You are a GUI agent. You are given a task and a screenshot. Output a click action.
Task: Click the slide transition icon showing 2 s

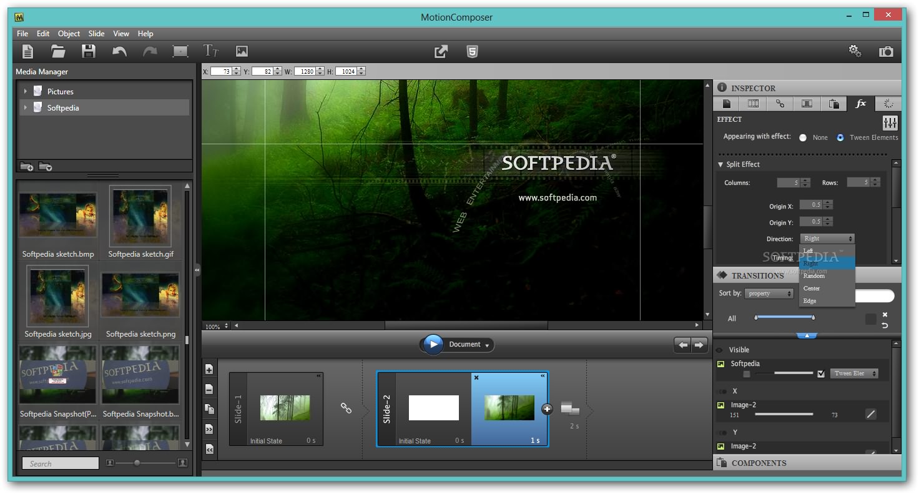(570, 410)
